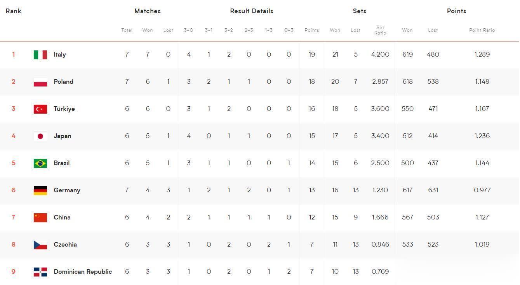Click the Set Ratio column header
520x285 pixels.
point(380,30)
